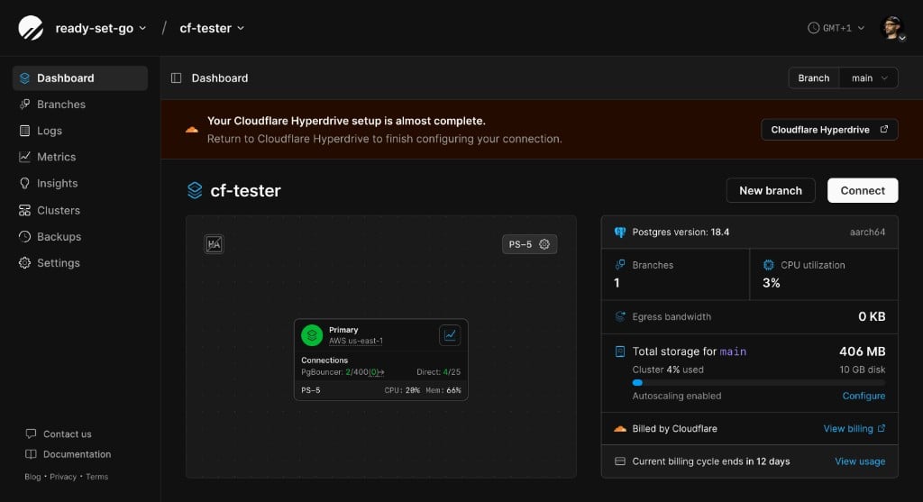923x502 pixels.
Task: Click the Blog footer link
Action: 32,477
